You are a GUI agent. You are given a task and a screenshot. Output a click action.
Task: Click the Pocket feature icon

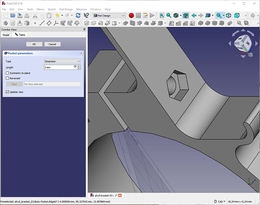(x=125, y=23)
